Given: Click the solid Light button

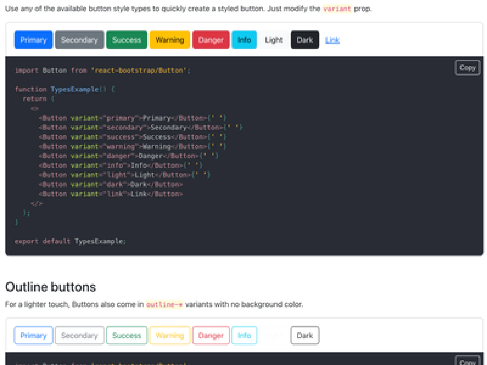Looking at the screenshot, I should point(274,40).
